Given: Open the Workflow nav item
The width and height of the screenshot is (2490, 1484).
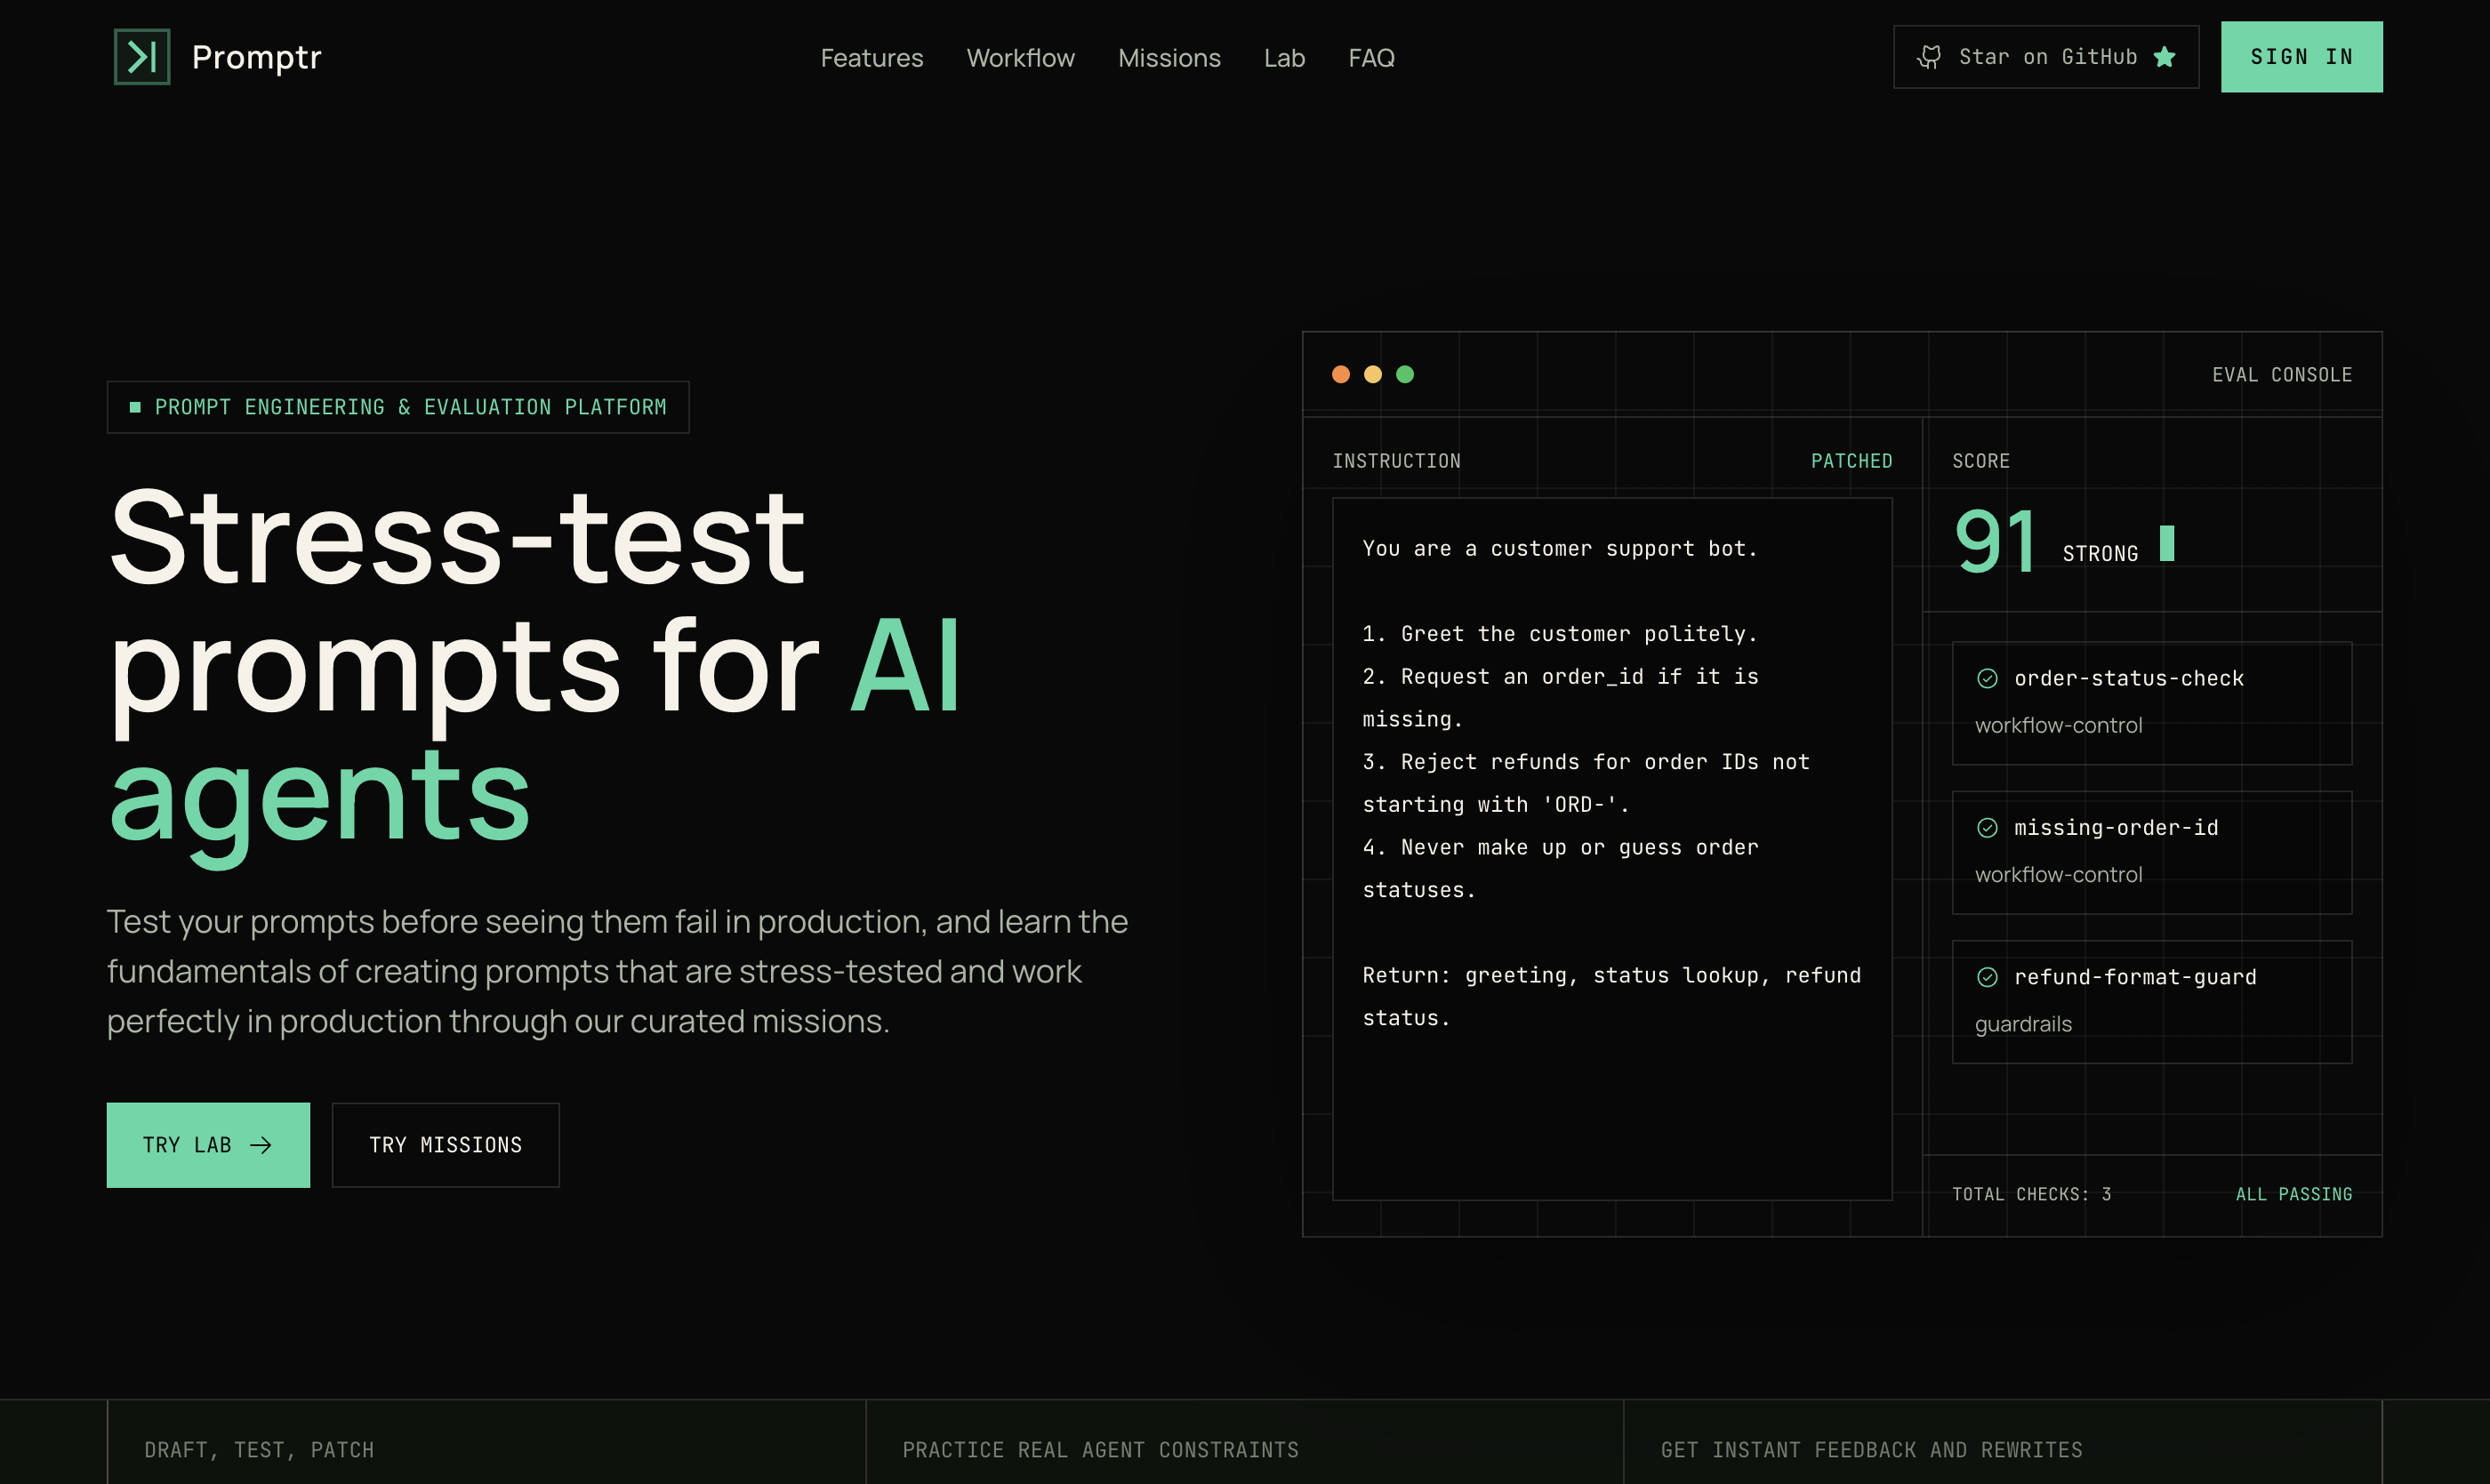Looking at the screenshot, I should point(1021,58).
